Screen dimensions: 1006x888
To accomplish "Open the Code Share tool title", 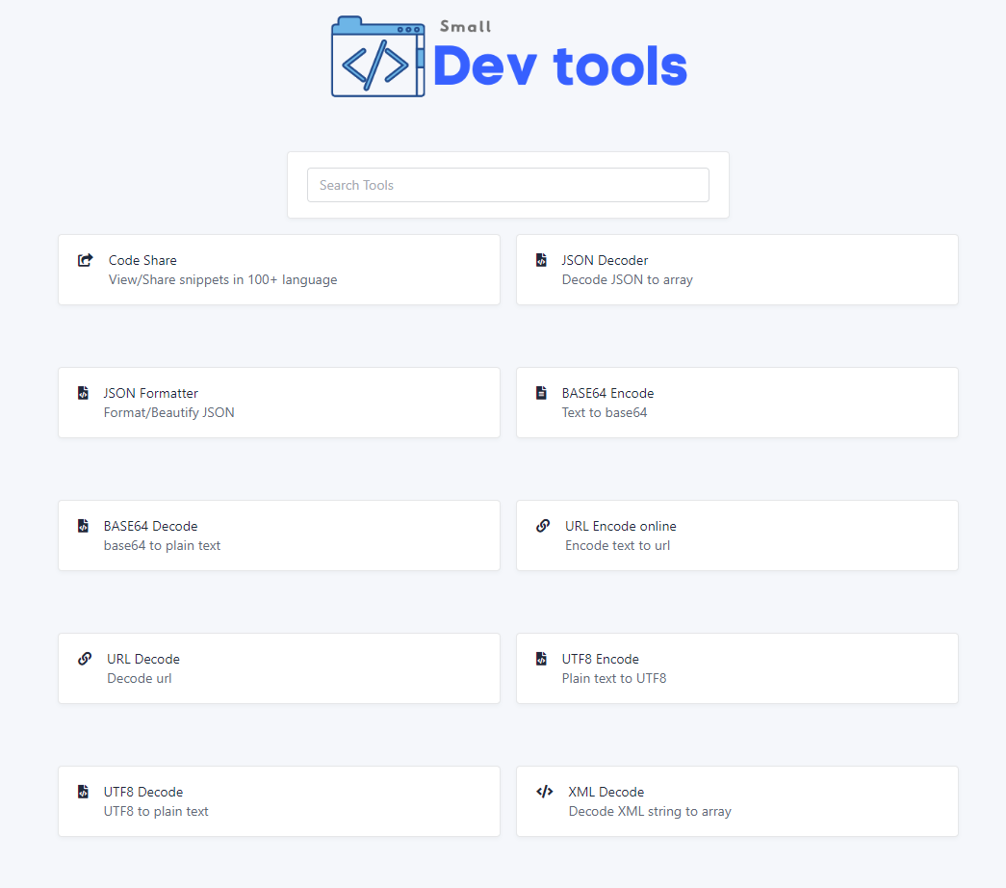I will click(x=142, y=260).
